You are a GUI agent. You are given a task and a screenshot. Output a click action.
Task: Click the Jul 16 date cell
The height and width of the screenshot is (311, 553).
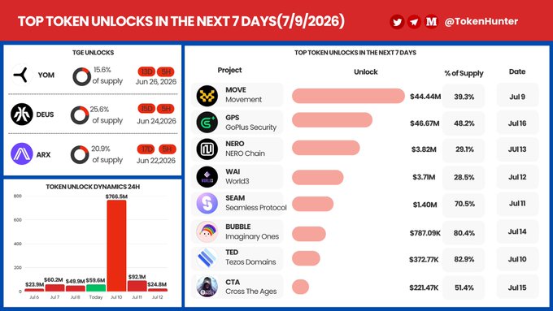517,123
